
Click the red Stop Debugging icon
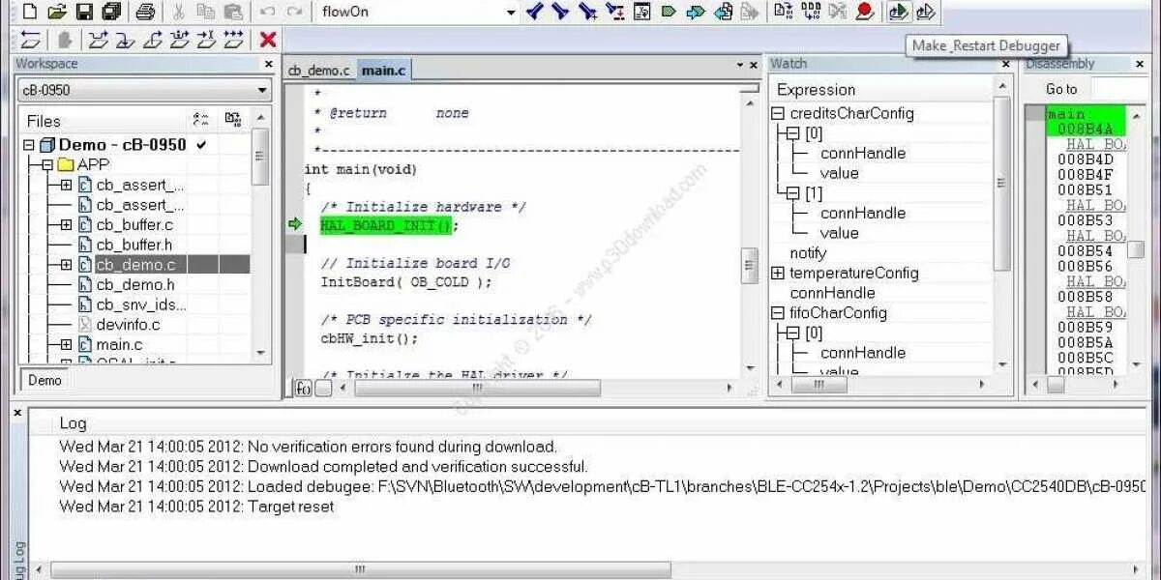(268, 40)
